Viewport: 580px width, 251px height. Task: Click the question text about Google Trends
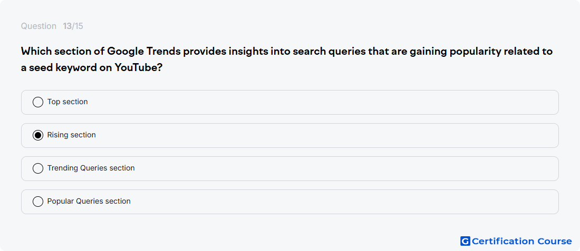coord(287,59)
